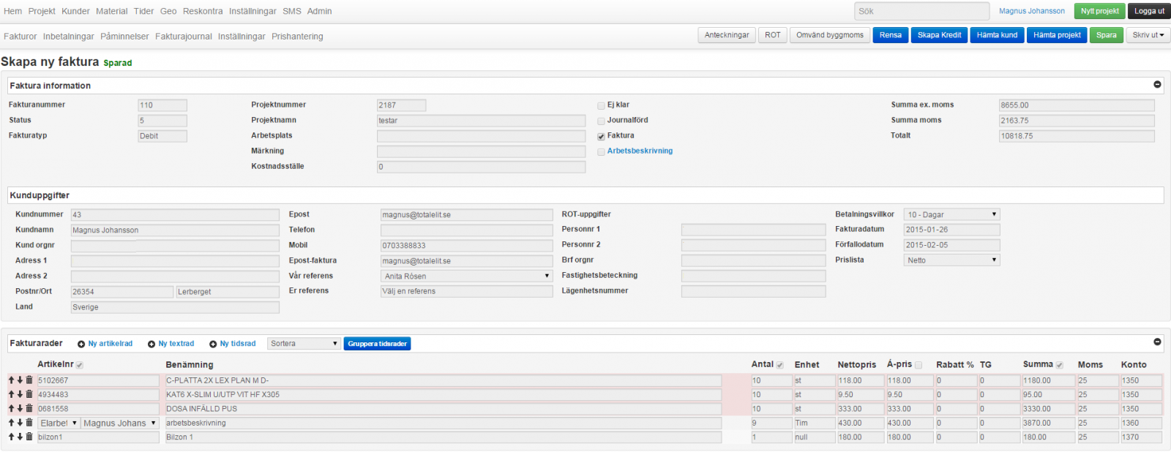Collapse the Faktura information panel
Viewport: 1171px width, 452px height.
(x=1157, y=85)
